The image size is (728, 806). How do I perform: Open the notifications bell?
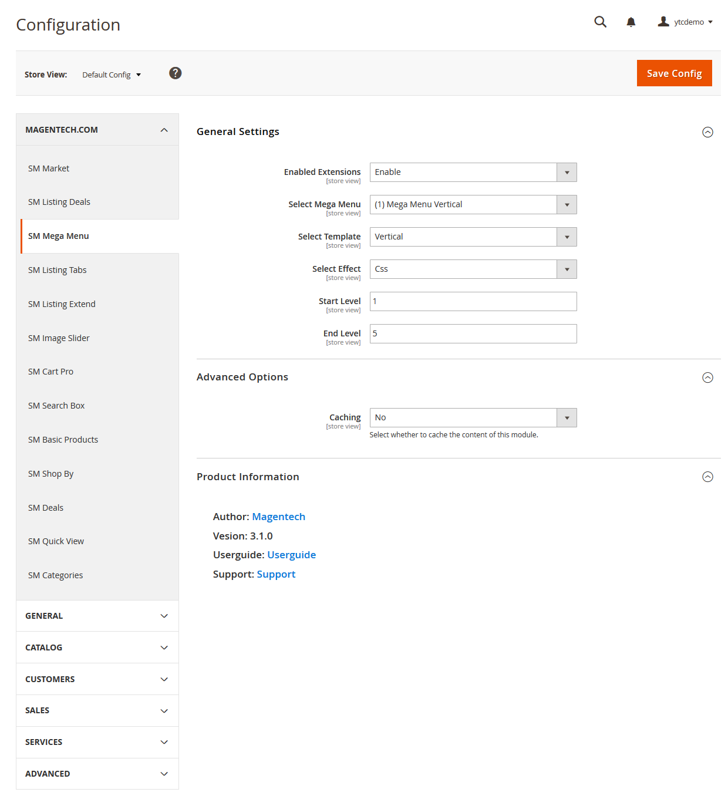pos(631,22)
